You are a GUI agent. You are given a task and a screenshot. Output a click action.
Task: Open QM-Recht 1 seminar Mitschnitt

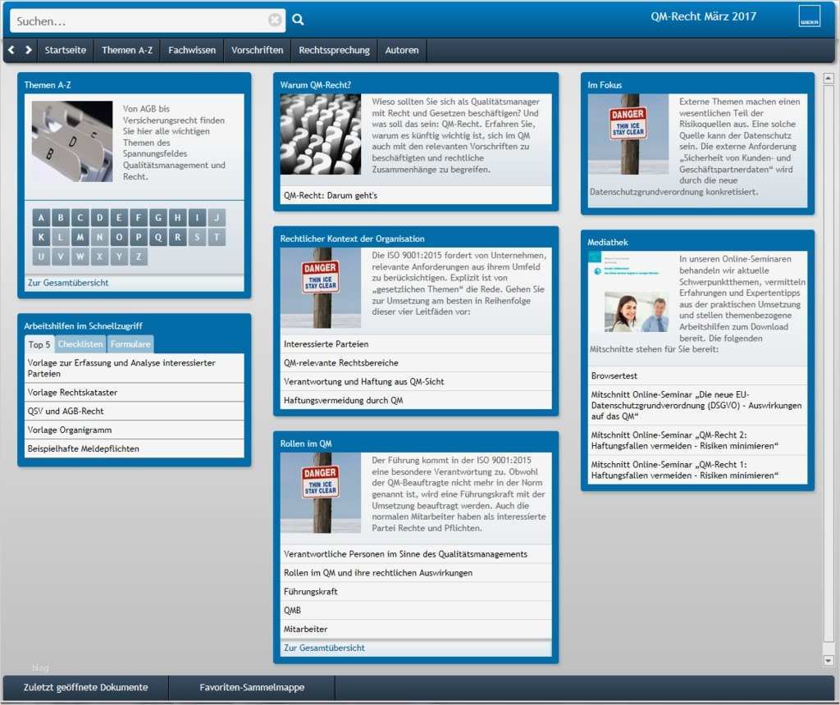click(x=697, y=470)
